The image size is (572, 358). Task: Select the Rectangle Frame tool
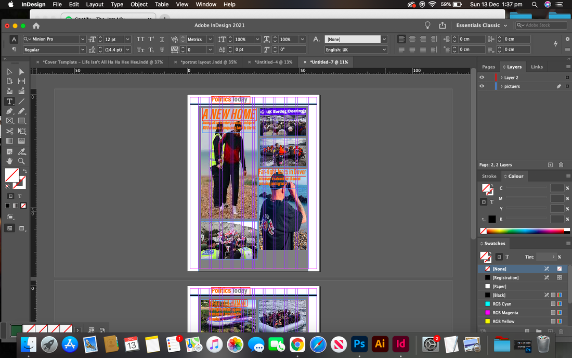coord(9,120)
